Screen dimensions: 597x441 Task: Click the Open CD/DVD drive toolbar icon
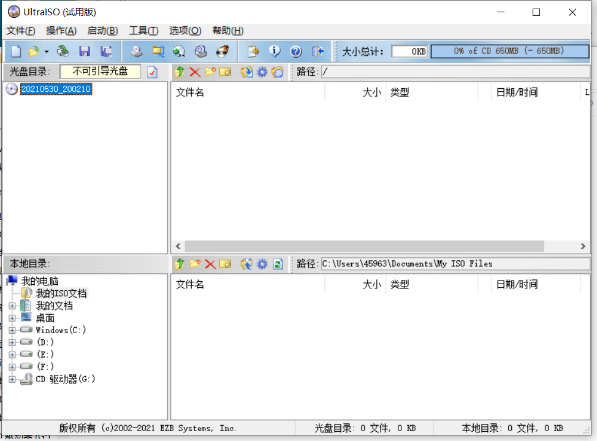coord(63,51)
